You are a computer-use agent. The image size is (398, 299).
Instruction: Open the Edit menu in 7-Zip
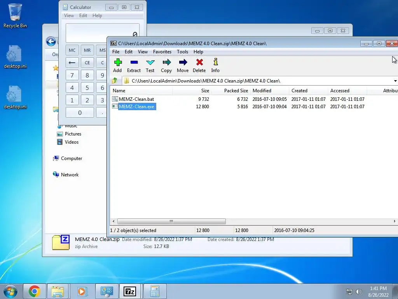click(128, 52)
